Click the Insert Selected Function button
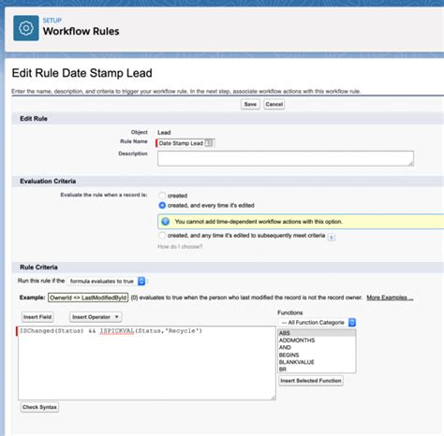 click(x=311, y=381)
